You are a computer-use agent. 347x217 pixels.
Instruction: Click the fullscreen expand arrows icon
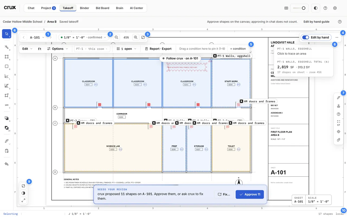pyautogui.click(x=23, y=200)
